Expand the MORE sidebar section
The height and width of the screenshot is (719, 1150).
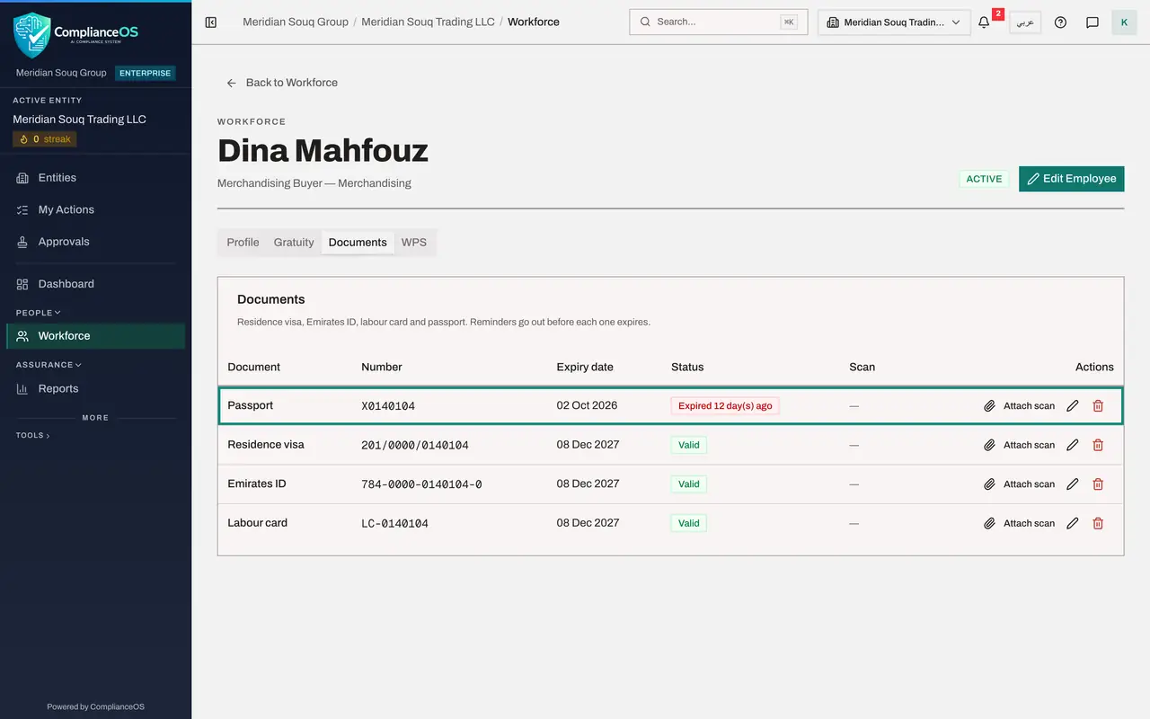click(95, 418)
